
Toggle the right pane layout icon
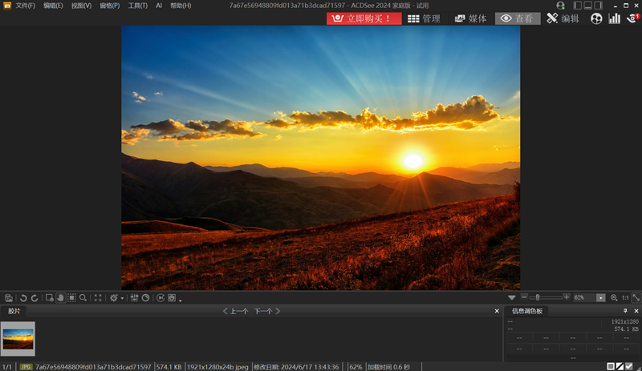coord(599,6)
